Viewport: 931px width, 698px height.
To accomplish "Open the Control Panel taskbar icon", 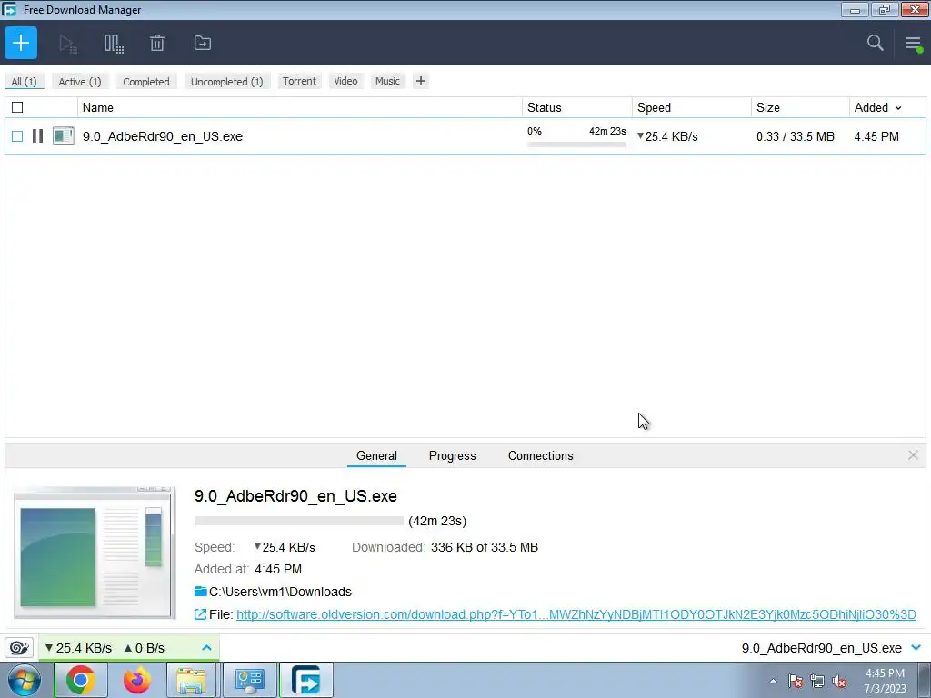I will (x=249, y=680).
